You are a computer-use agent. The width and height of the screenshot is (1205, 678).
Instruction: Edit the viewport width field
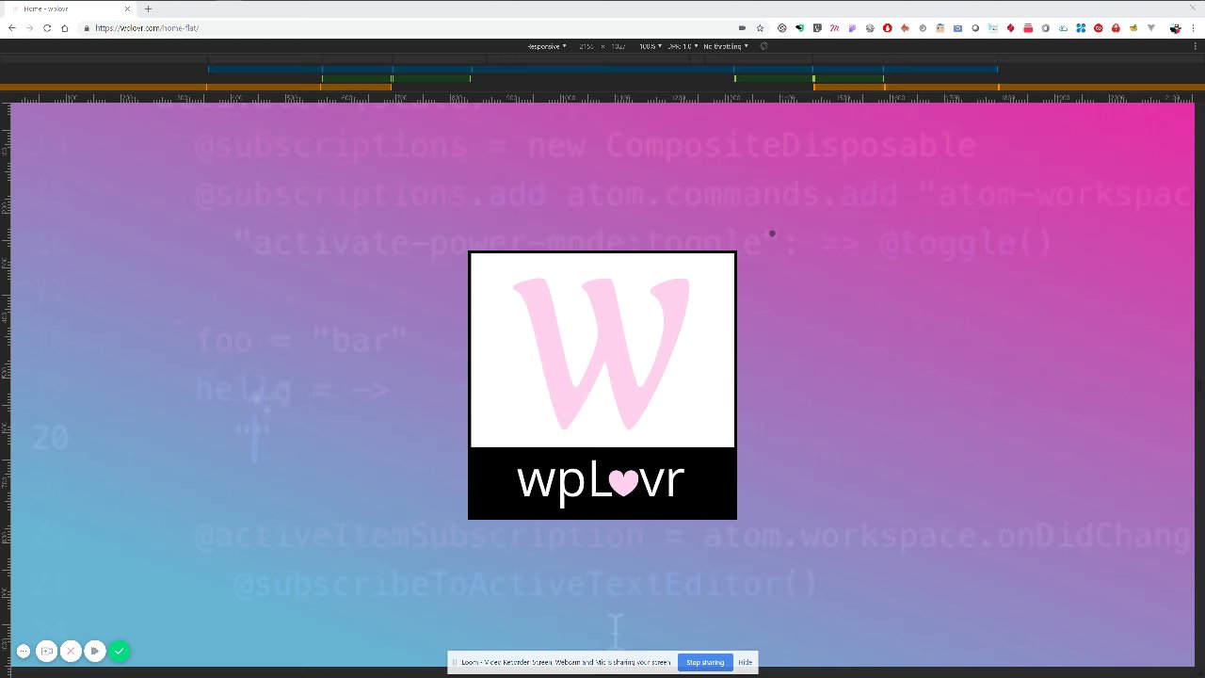(586, 46)
